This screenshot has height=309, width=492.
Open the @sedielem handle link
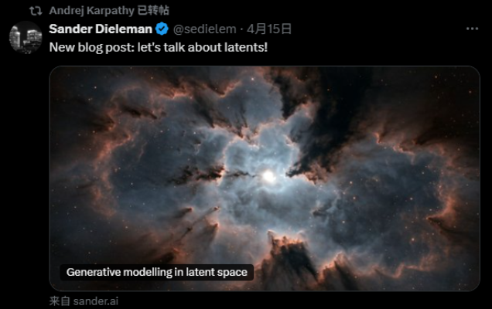[x=204, y=29]
